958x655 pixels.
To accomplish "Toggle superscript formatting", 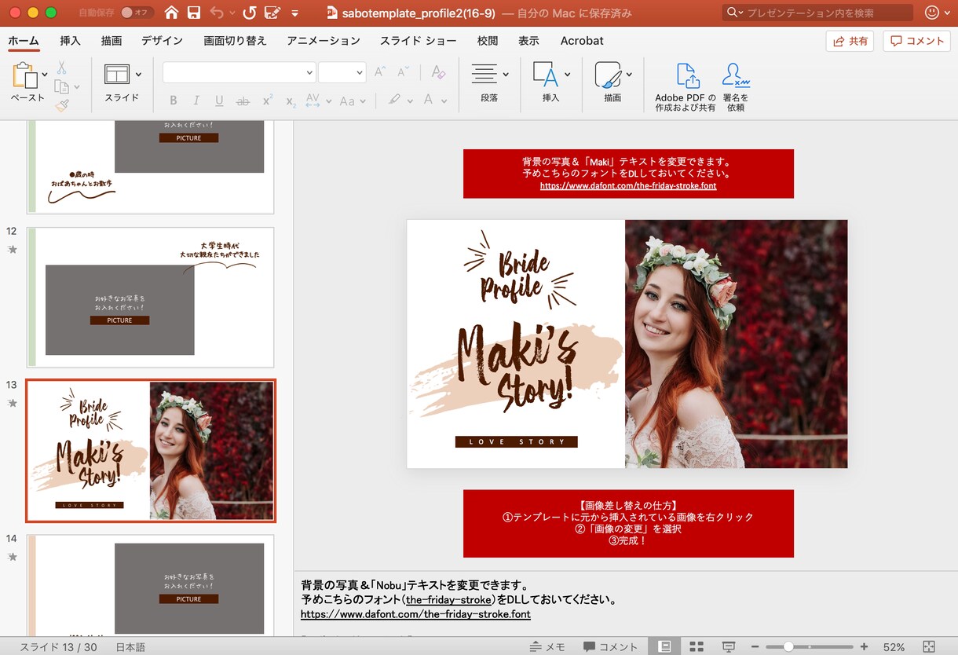I will click(x=268, y=100).
